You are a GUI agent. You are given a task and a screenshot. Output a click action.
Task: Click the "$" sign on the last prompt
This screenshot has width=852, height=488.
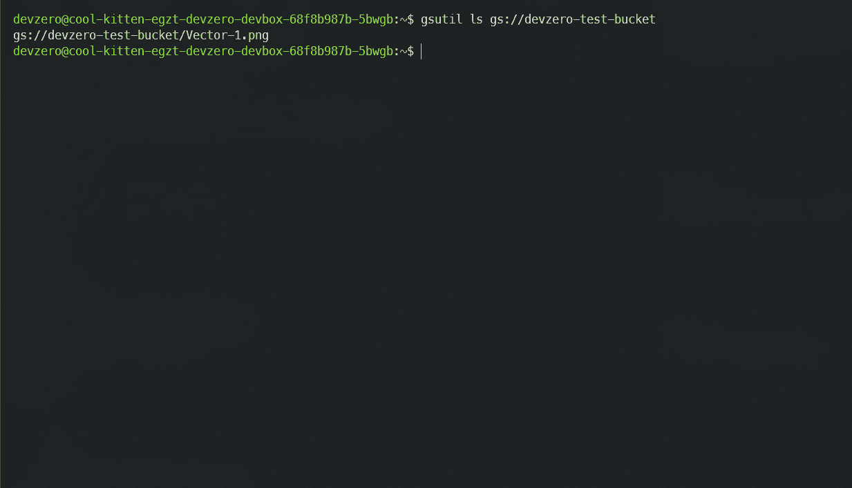(x=410, y=51)
